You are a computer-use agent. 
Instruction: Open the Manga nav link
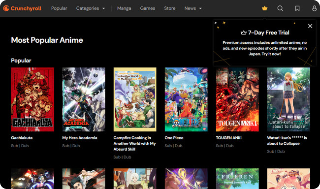[x=124, y=8]
